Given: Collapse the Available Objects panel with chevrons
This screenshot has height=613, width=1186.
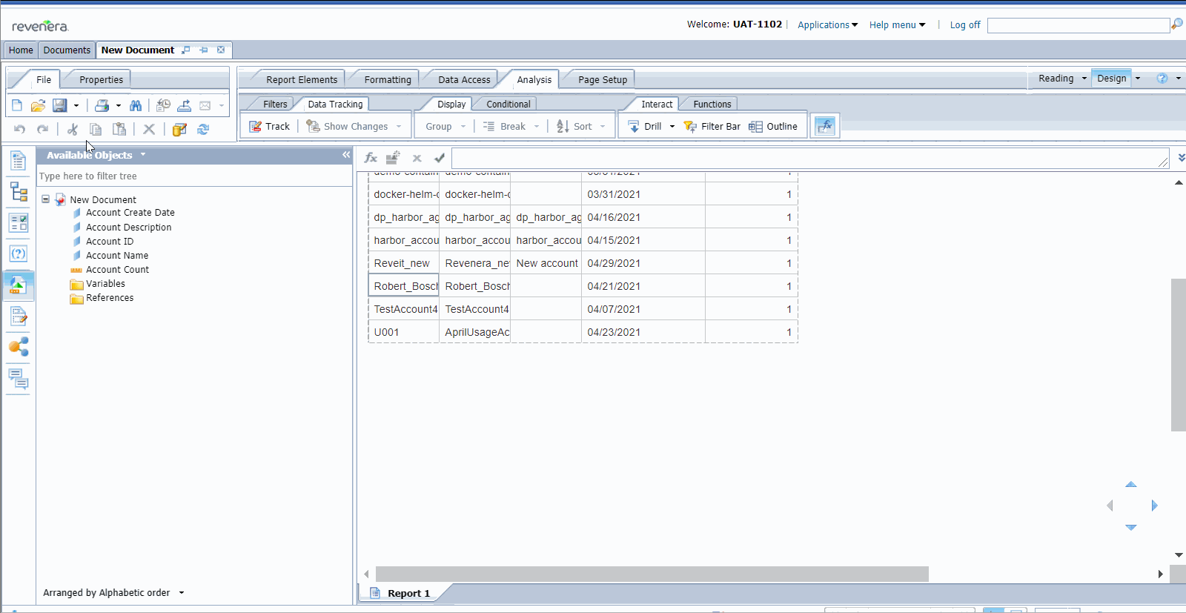Looking at the screenshot, I should 345,154.
